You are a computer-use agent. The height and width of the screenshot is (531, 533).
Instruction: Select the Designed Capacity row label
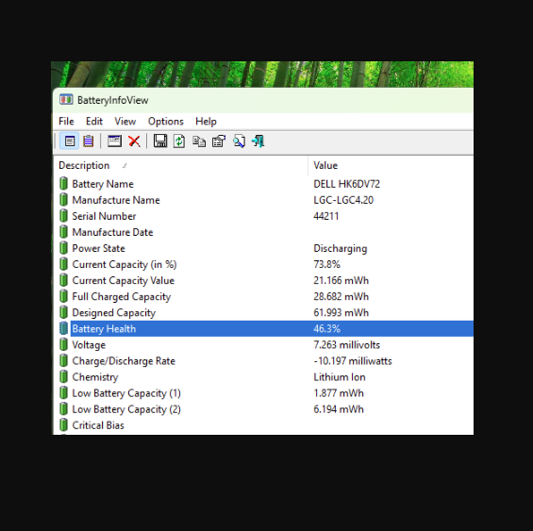[114, 312]
